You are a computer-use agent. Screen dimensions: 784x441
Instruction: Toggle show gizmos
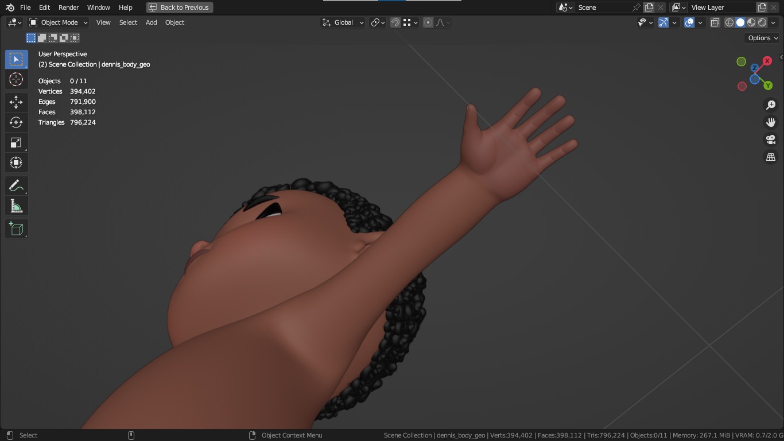663,22
